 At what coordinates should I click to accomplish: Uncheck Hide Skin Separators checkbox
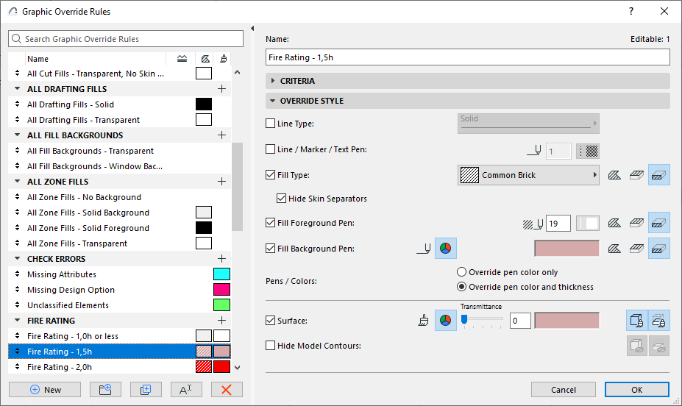[x=282, y=199]
